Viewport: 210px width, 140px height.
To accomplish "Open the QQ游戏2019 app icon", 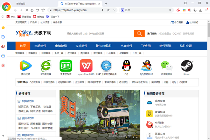I will [147, 66].
